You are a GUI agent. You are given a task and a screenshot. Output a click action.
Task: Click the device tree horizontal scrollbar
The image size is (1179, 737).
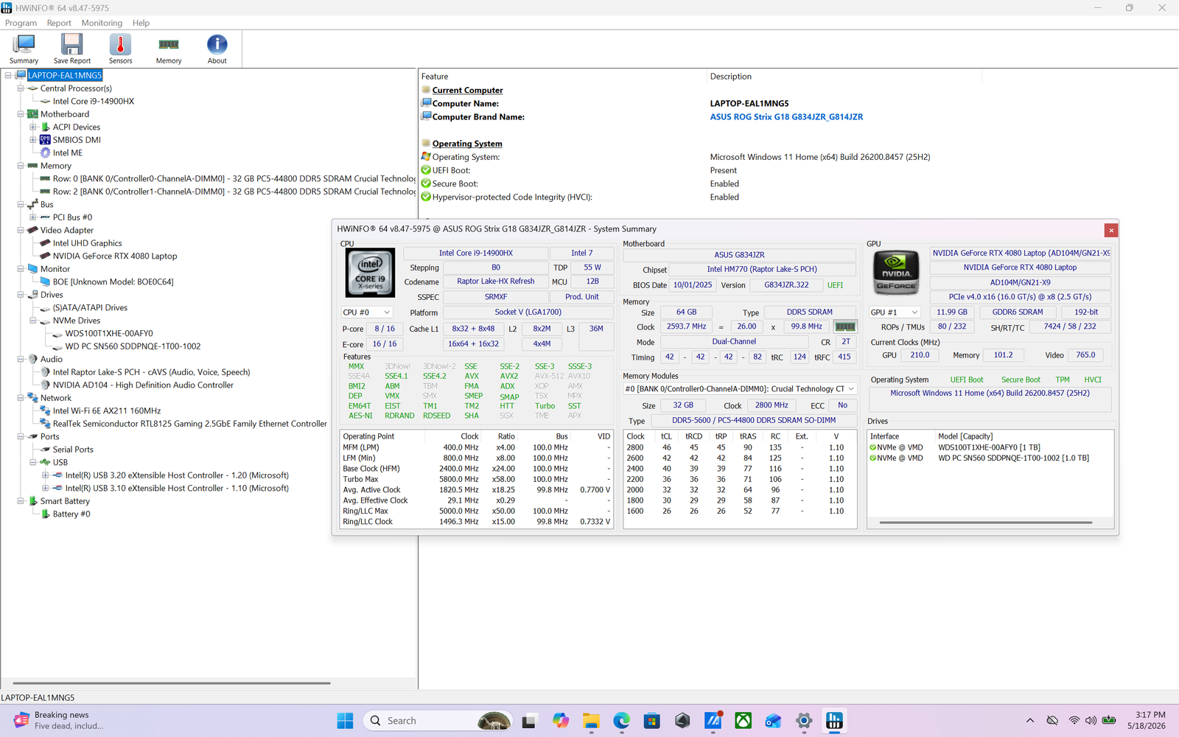pyautogui.click(x=172, y=683)
